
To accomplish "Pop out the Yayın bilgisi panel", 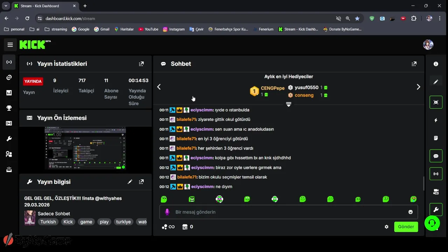I will (x=141, y=182).
